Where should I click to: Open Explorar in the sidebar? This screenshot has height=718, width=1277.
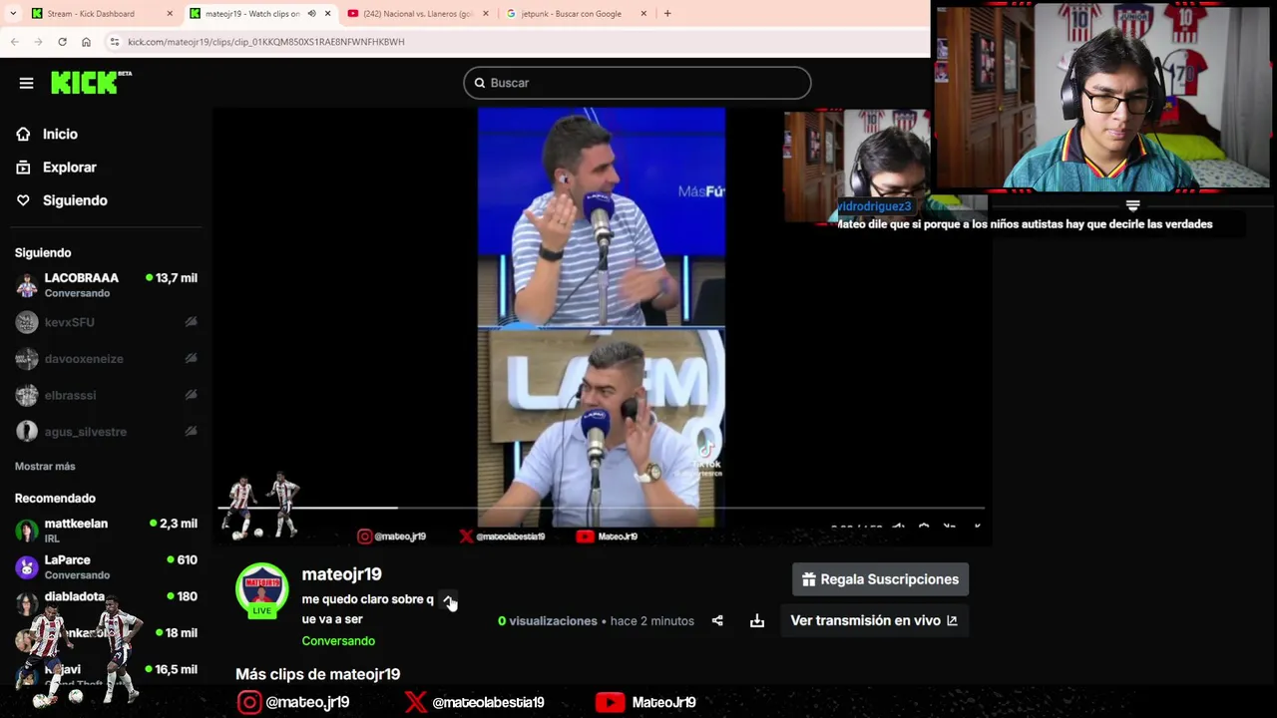(70, 168)
